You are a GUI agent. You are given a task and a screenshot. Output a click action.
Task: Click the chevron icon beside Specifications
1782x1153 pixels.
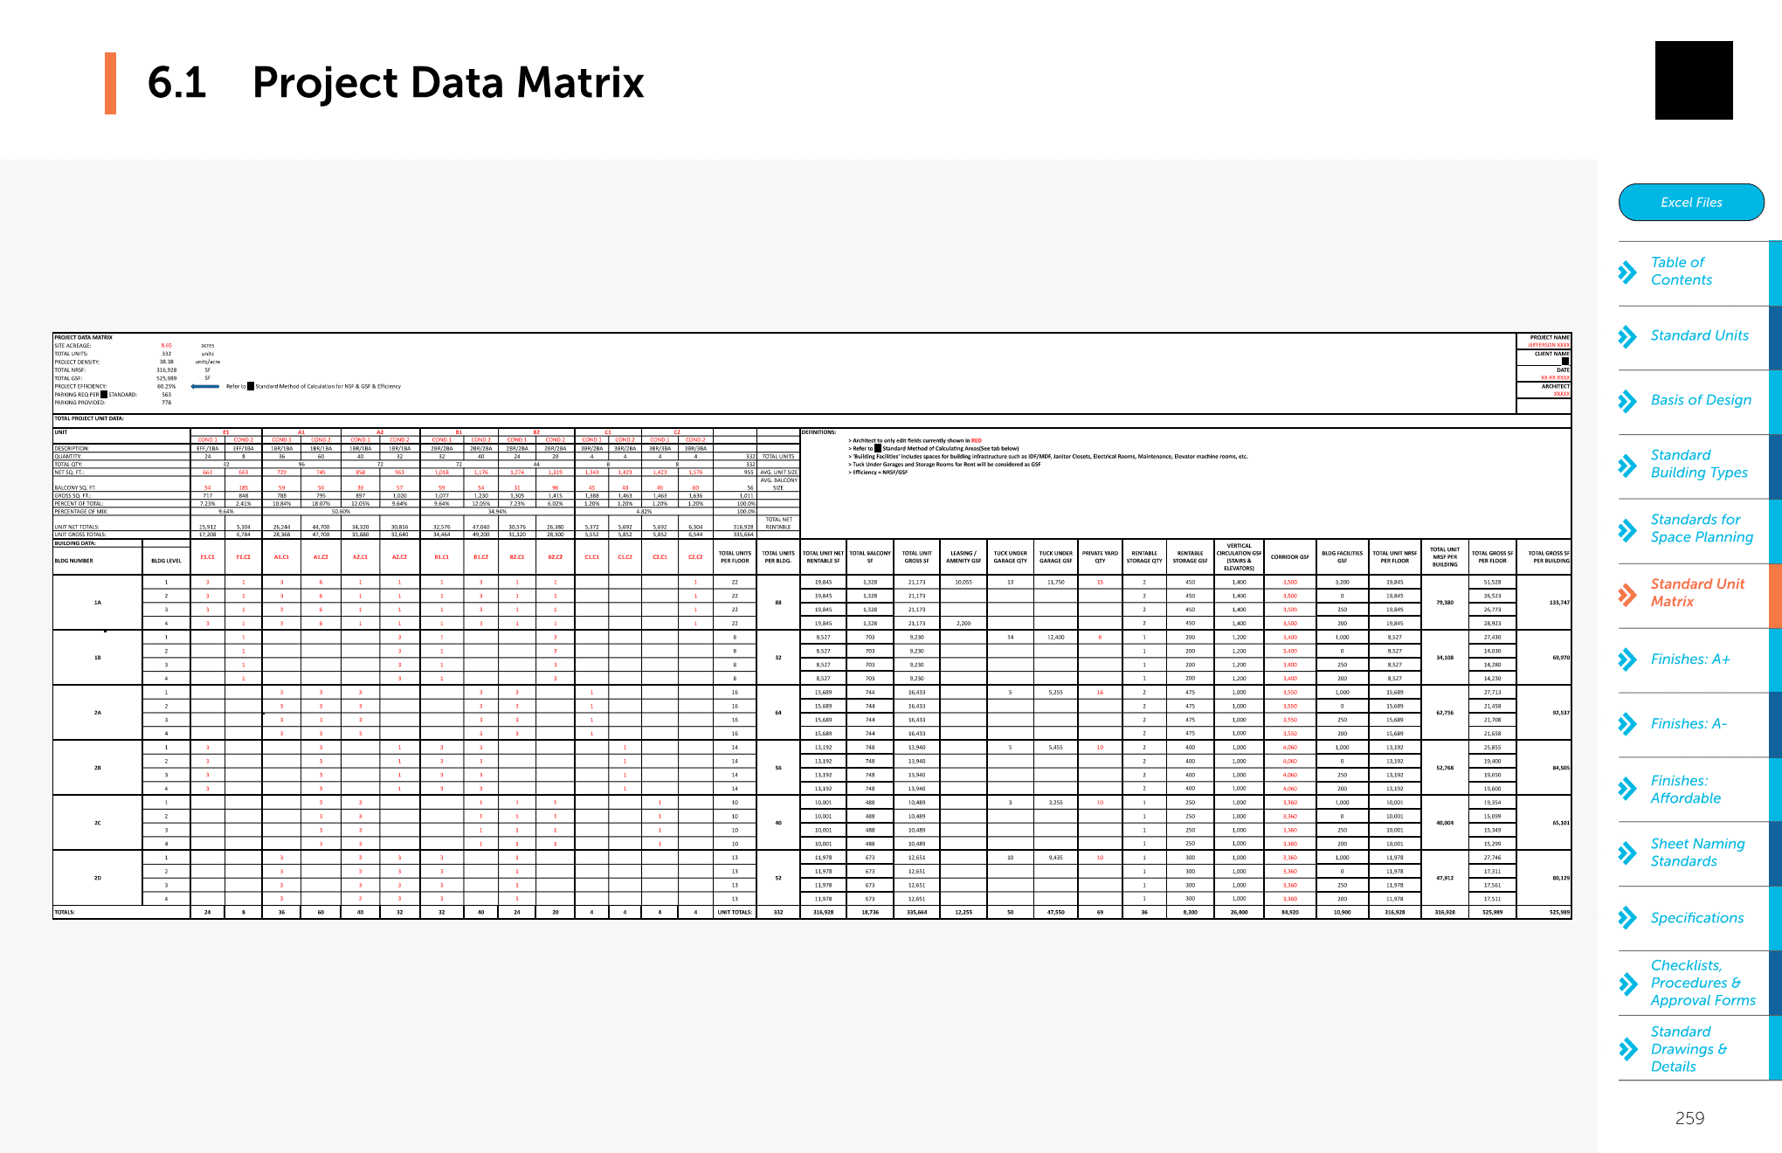[x=1627, y=918]
